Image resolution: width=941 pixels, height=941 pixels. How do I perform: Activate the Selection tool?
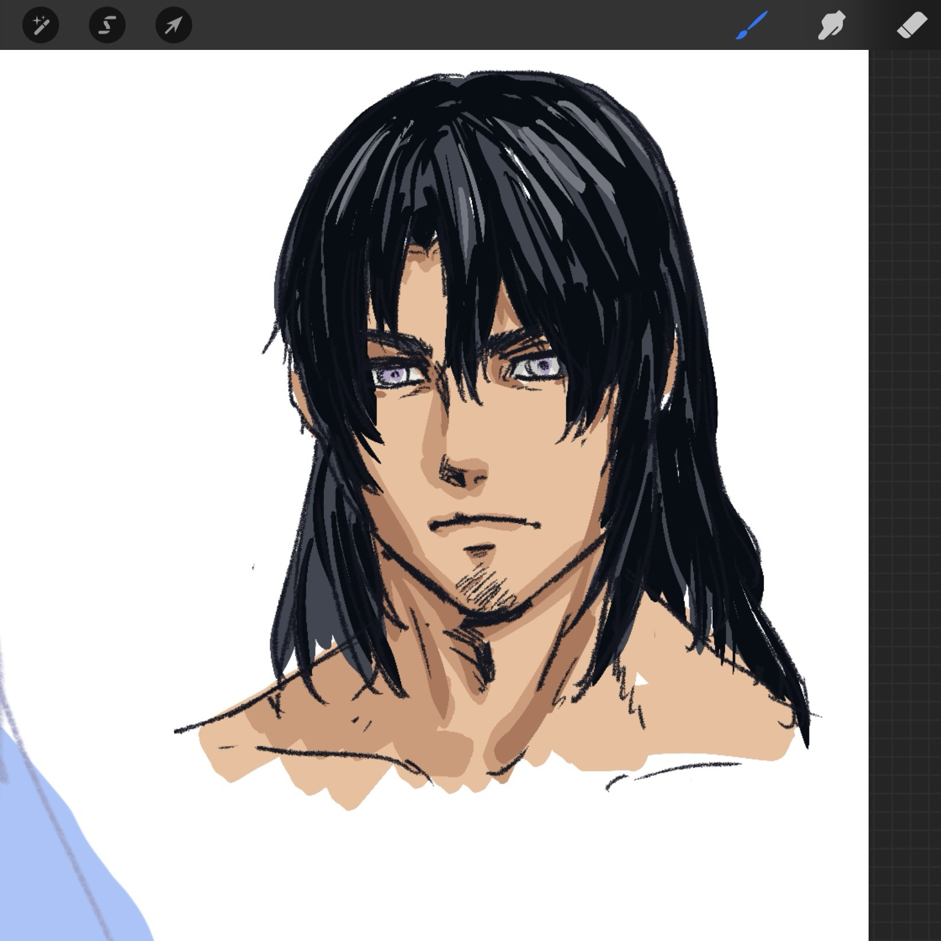pyautogui.click(x=107, y=25)
